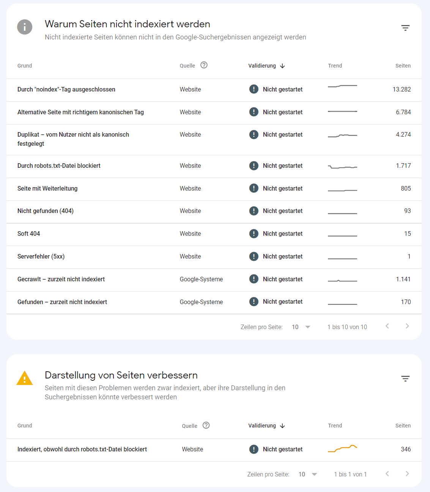This screenshot has width=430, height=492.
Task: Go to the next results page of the indexing table
Action: tap(407, 326)
